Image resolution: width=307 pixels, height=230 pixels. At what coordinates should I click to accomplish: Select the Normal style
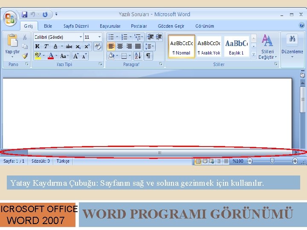(182, 46)
